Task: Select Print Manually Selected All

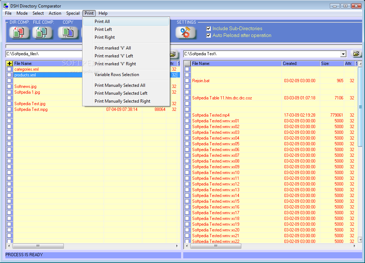Action: (126, 85)
